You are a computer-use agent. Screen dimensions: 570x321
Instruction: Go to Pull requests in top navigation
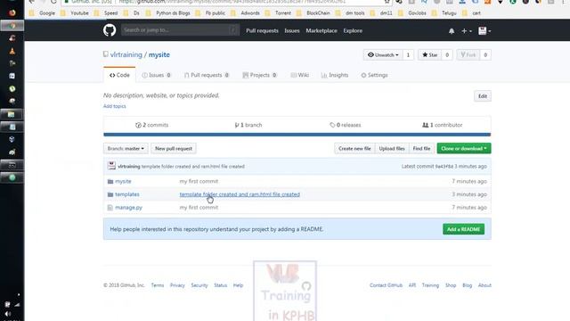(x=262, y=31)
